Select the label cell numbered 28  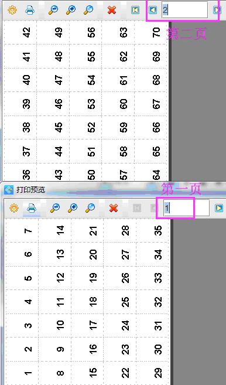click(x=120, y=230)
